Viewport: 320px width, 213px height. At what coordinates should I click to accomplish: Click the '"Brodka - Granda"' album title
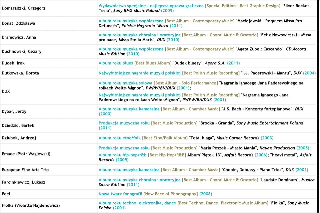coord(216,123)
